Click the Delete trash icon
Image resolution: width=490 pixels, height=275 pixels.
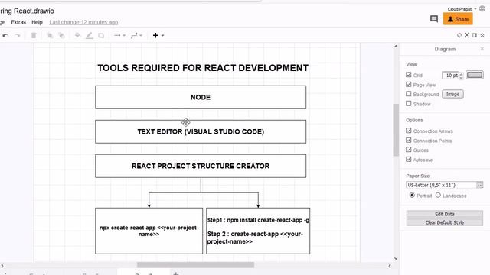34,36
